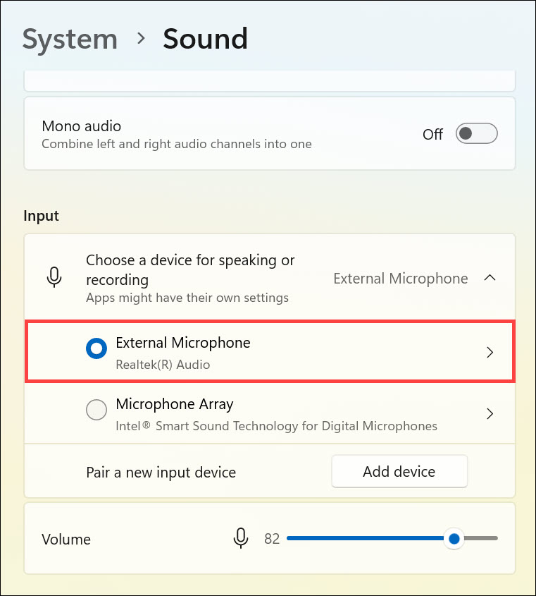Mute the microphone using volume icon
The width and height of the screenshot is (536, 596).
(x=241, y=539)
